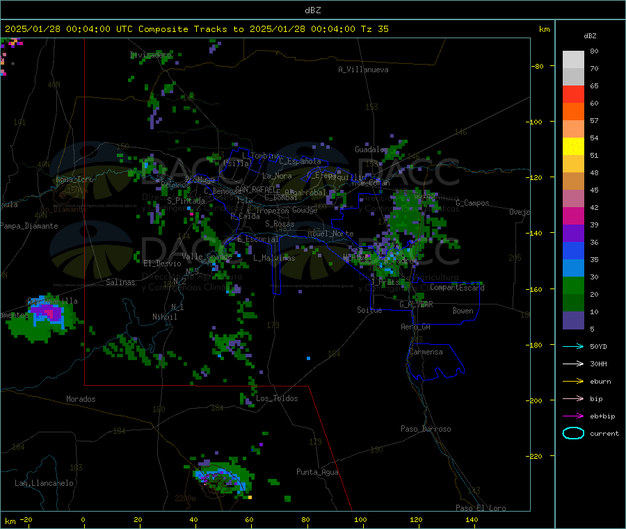This screenshot has width=626, height=529.
Task: Click the 'Bowen' map label
Action: click(463, 311)
